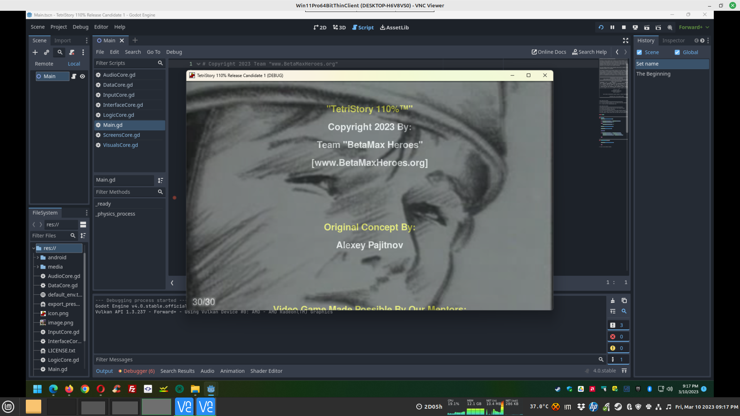Toggle alphabetical sorting of methods list
This screenshot has width=740, height=416.
[x=160, y=180]
